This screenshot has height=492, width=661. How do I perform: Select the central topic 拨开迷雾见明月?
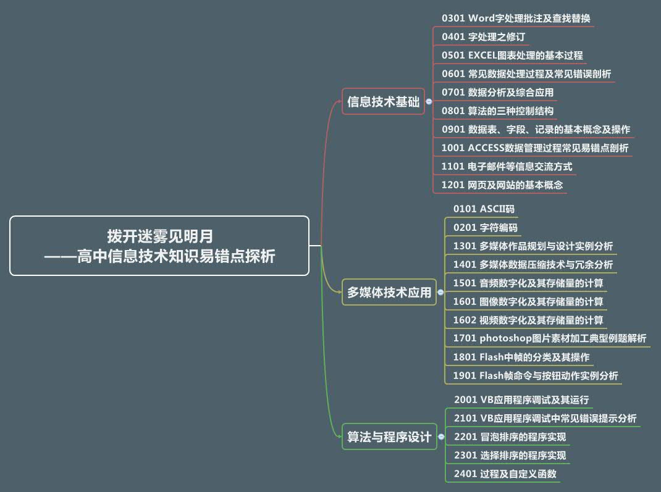[159, 246]
